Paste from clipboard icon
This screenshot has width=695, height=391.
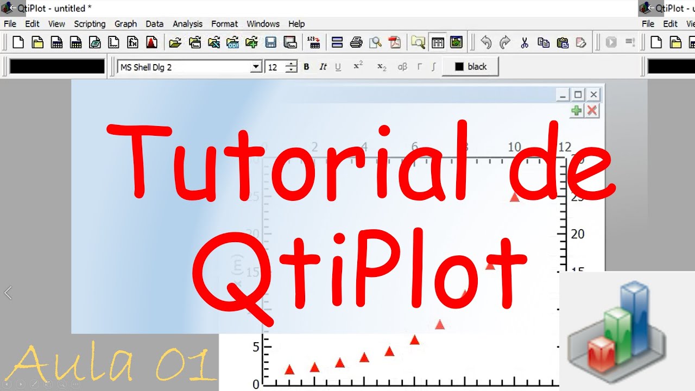(563, 42)
